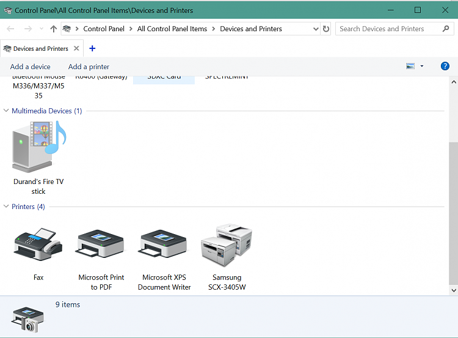Select the Microsoft Print to PDF printer
458x338 pixels.
(101, 244)
